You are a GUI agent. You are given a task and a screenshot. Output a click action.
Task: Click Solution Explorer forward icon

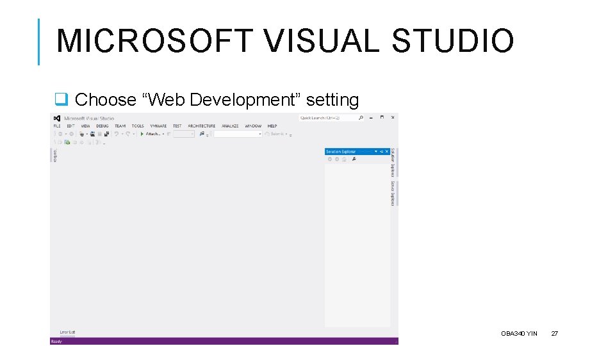click(337, 160)
